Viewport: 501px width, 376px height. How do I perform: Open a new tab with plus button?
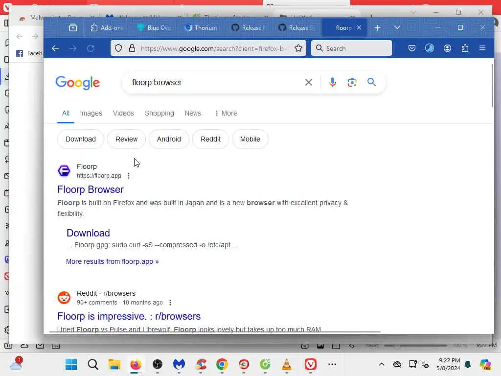[377, 28]
